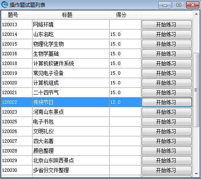The image size is (201, 179).
Task: Minimize the 操作题试题列表 window
Action: click(x=165, y=5)
